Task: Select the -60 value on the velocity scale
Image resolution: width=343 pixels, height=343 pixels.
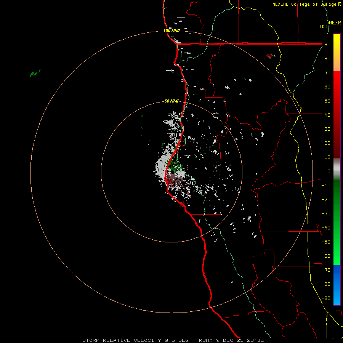Action: pyautogui.click(x=326, y=256)
